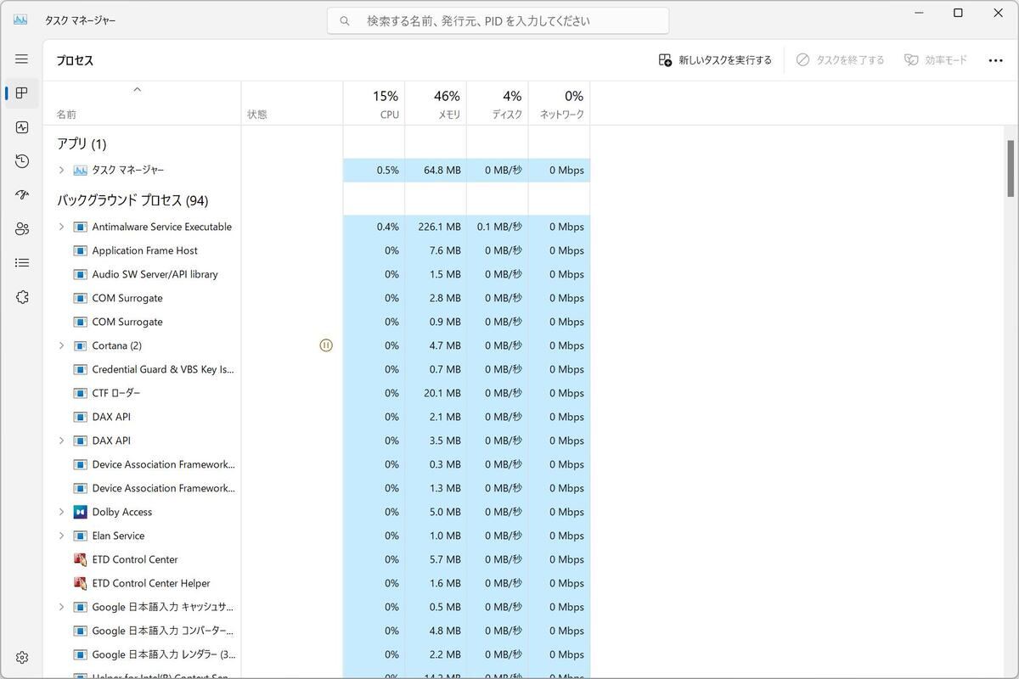The width and height of the screenshot is (1019, 679).
Task: Click the Application Frame Host icon
Action: (81, 250)
